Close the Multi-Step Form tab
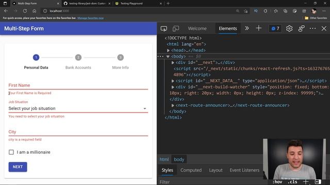Screen dimensions: 330x185 coord(58,4)
